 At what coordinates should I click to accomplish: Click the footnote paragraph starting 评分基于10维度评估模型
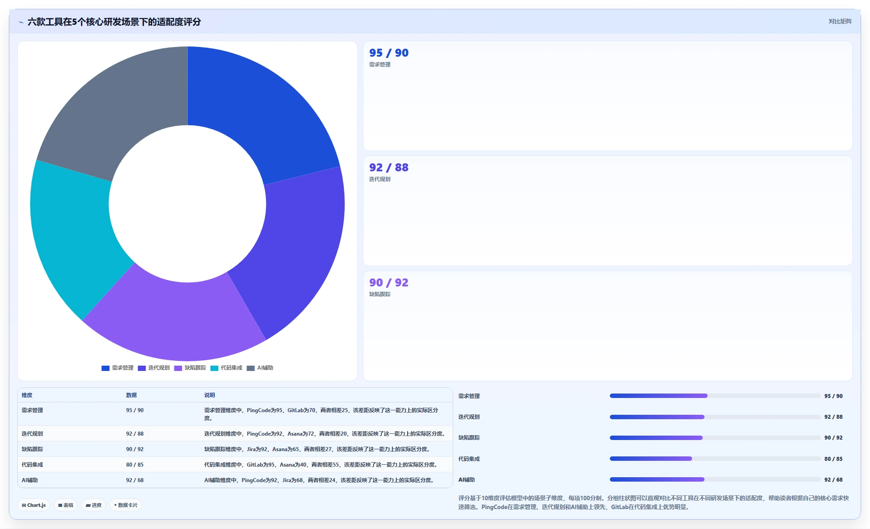[654, 502]
